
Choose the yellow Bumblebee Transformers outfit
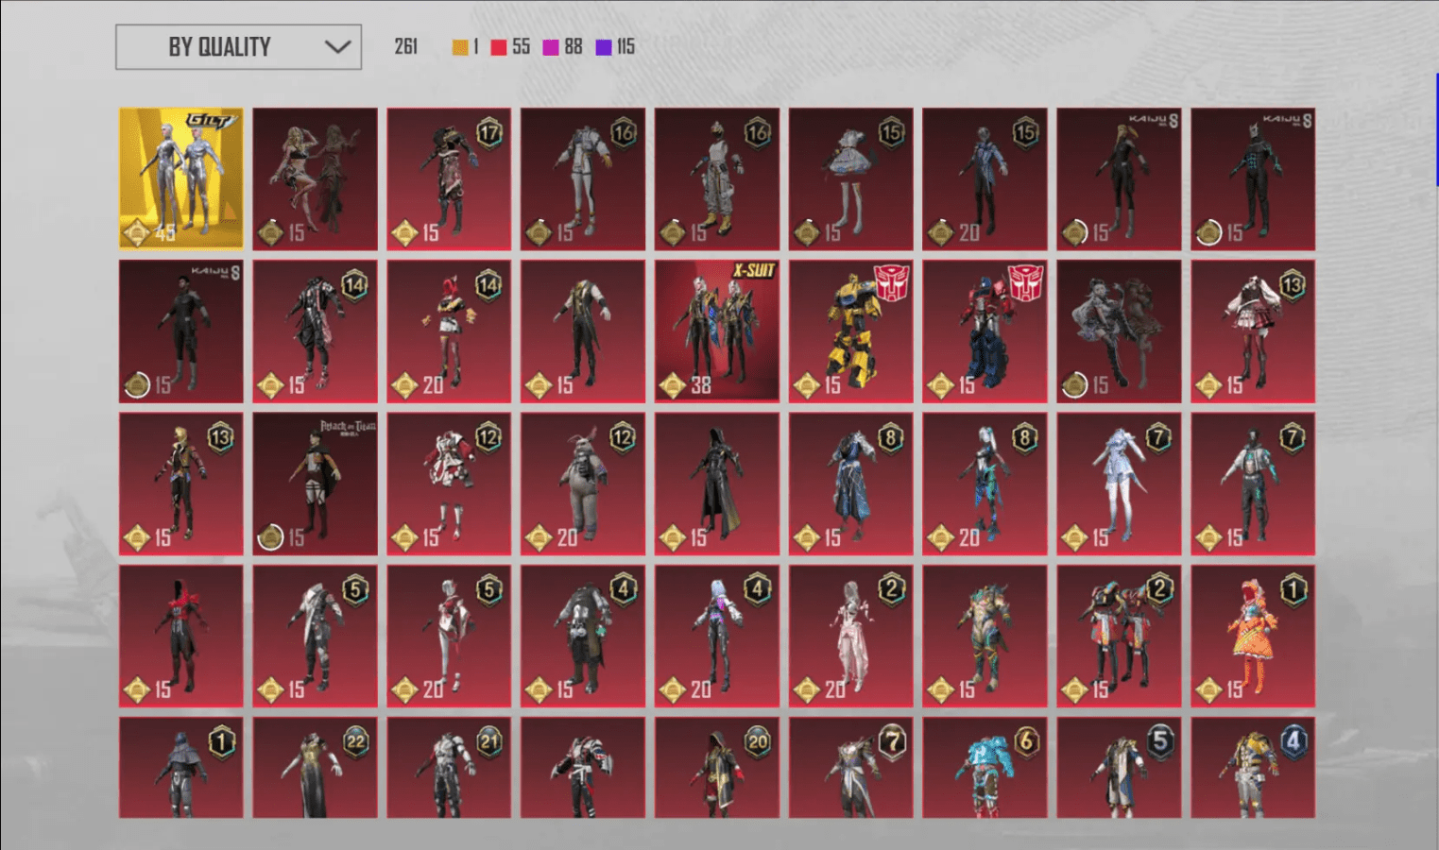tap(850, 331)
